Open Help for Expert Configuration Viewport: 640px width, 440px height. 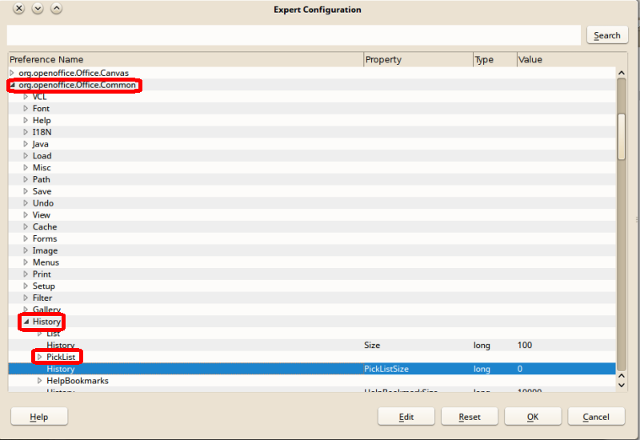click(39, 417)
